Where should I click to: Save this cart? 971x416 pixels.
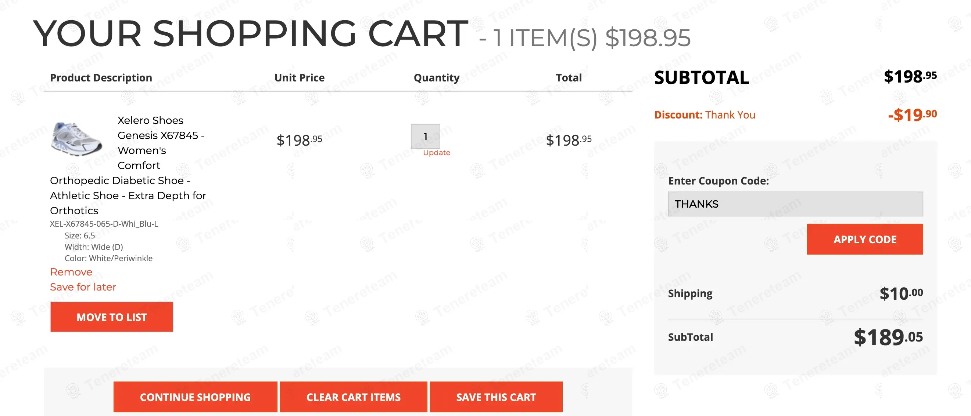(x=496, y=397)
